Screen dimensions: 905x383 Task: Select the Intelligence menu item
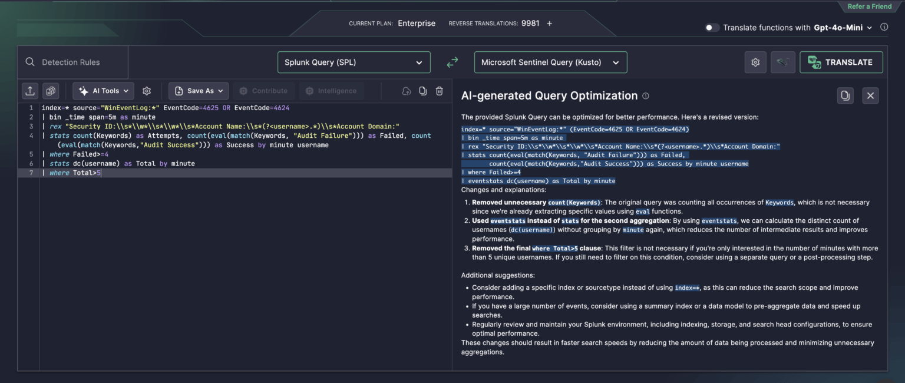point(331,91)
